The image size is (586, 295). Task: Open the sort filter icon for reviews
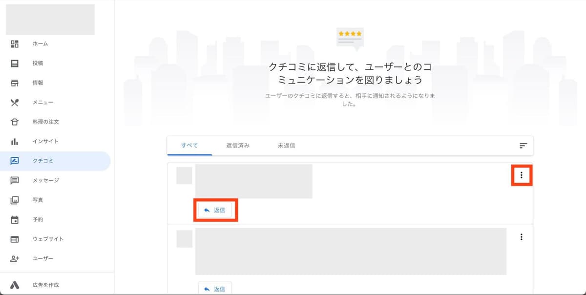[523, 146]
